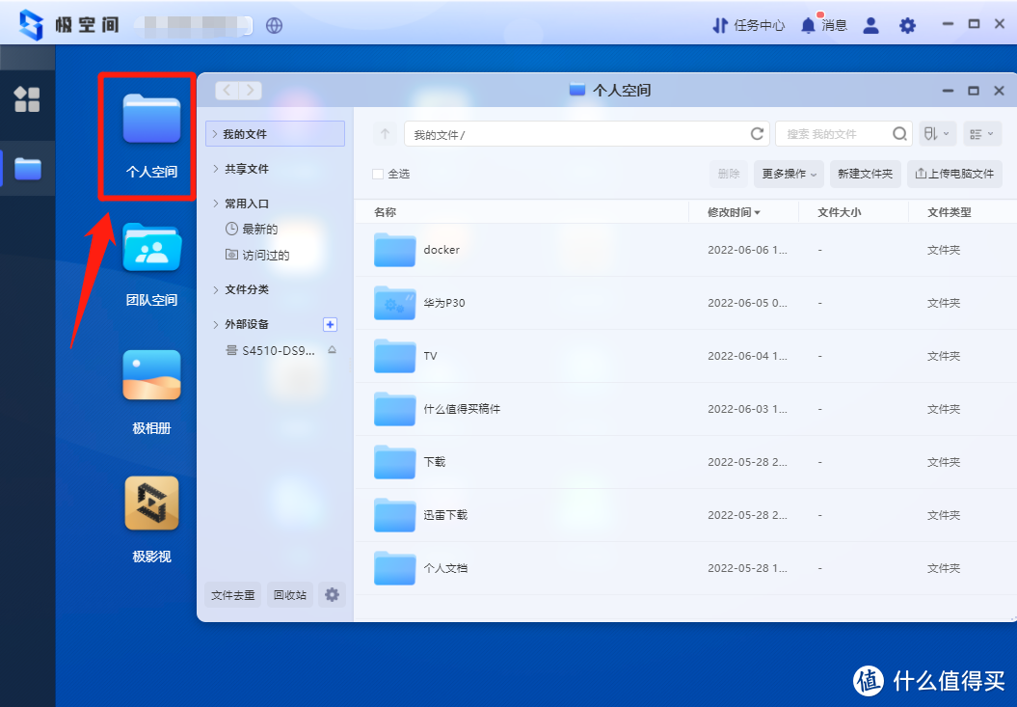Click 新建文件夹 button
The width and height of the screenshot is (1017, 707).
(865, 174)
